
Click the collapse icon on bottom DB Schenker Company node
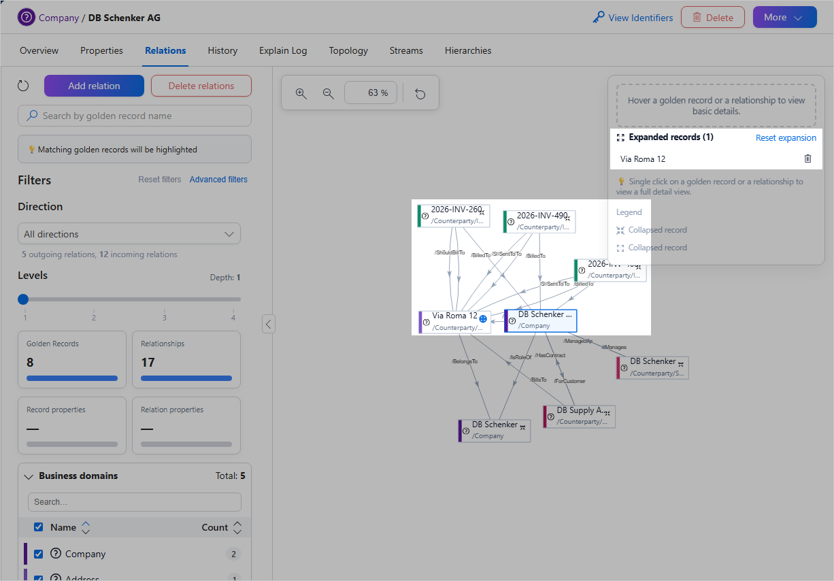[x=522, y=427]
